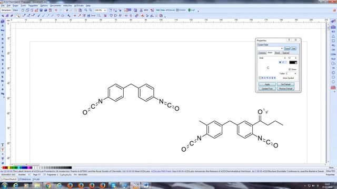Click the Save (floppy disk) icon
337x189 pixels.
(41, 10)
